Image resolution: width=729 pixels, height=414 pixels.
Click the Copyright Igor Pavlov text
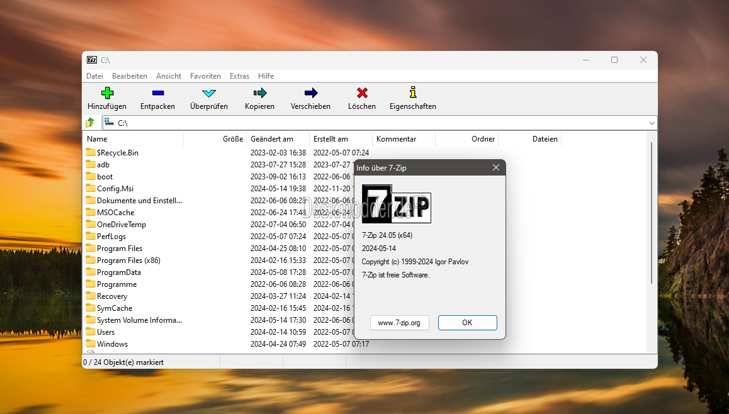tap(415, 262)
